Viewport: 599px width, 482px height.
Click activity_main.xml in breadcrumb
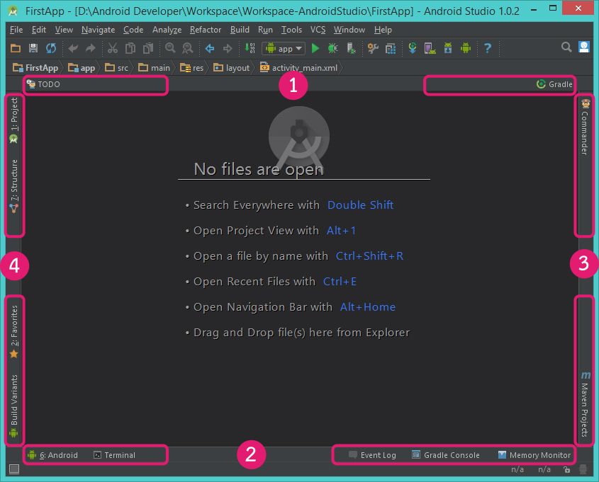(298, 68)
